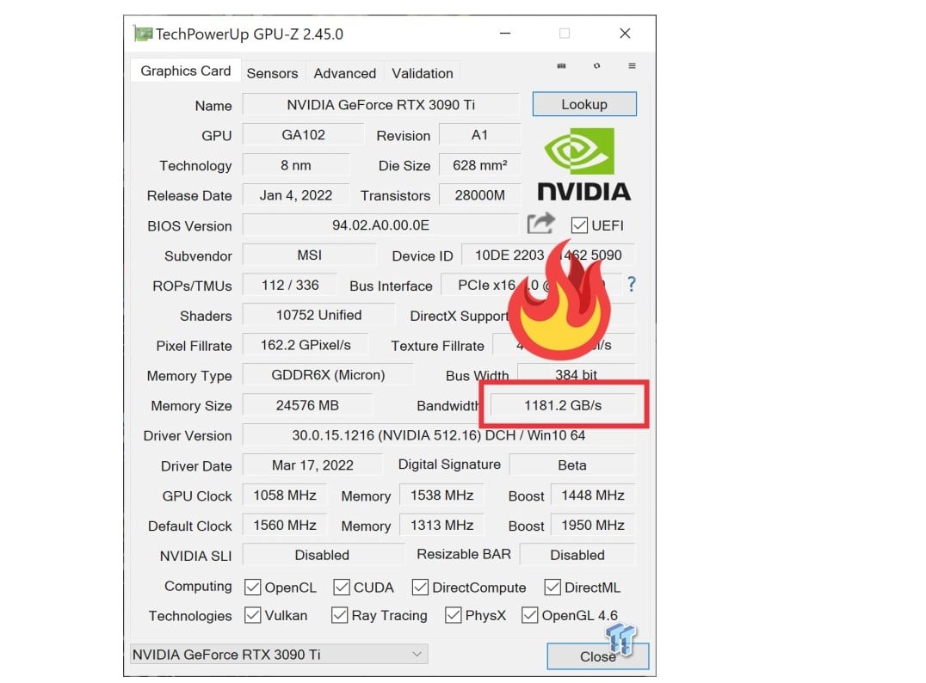This screenshot has height=683, width=926.
Task: Toggle the Ray Tracing checkbox
Action: coord(340,616)
